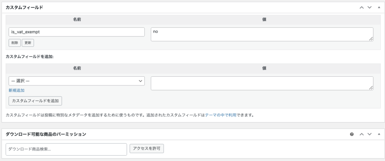Viewport: 385px width, 161px height.
Task: Click the resize handle of the empty value textarea
Action: pyautogui.click(x=371, y=88)
